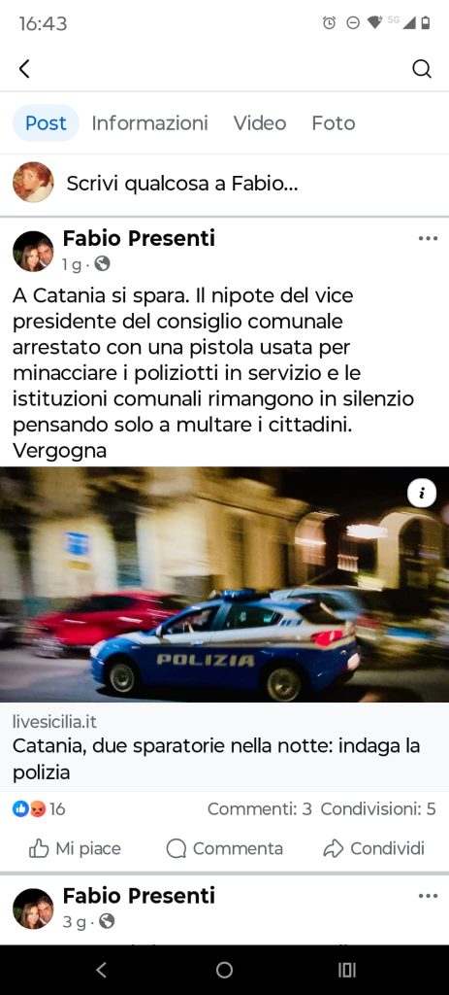Open the police car article thumbnail
449x995 pixels.
point(224,584)
